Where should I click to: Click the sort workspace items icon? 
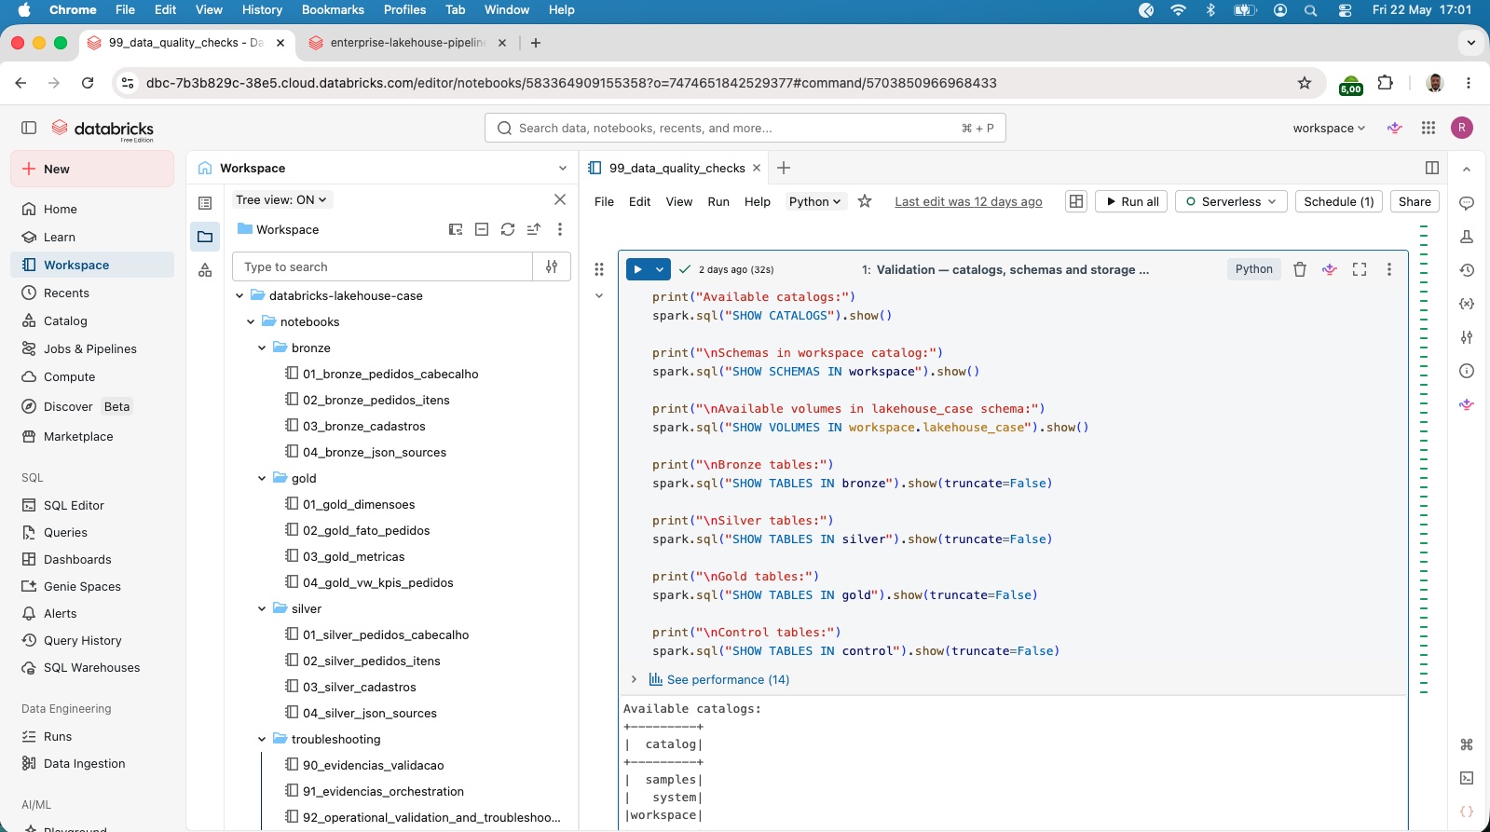tap(534, 229)
